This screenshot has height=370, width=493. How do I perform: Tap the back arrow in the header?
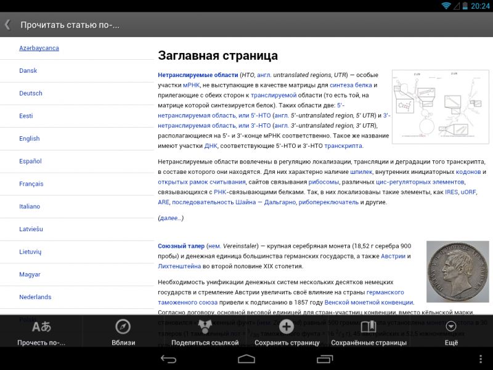(x=7, y=25)
